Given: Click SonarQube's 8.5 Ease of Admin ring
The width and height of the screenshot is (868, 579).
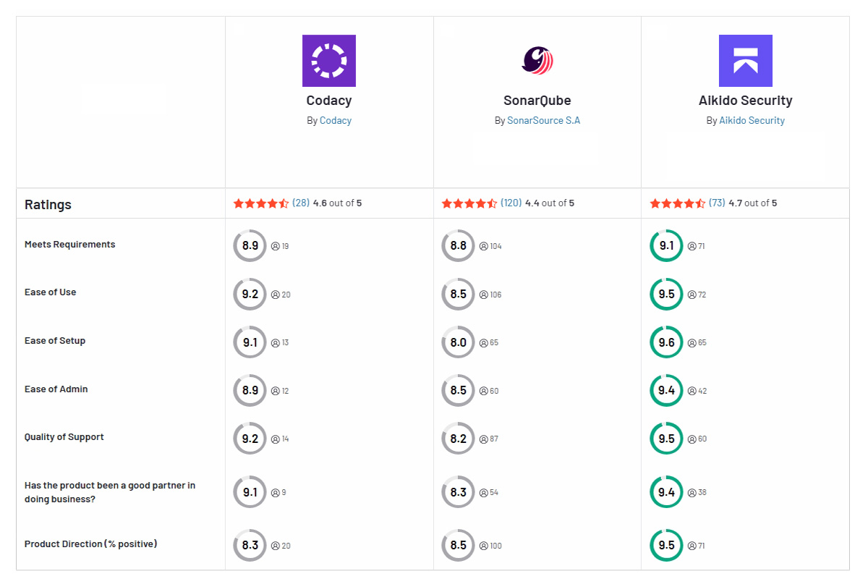Looking at the screenshot, I should pyautogui.click(x=459, y=391).
